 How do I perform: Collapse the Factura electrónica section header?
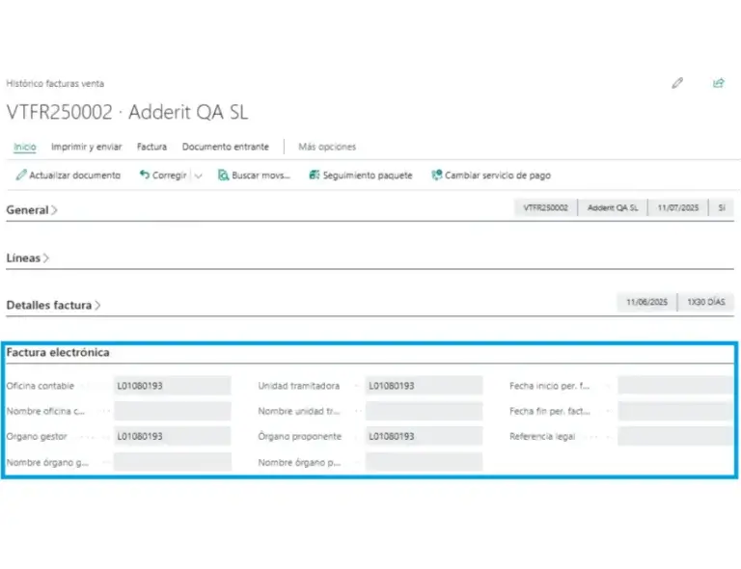click(58, 353)
